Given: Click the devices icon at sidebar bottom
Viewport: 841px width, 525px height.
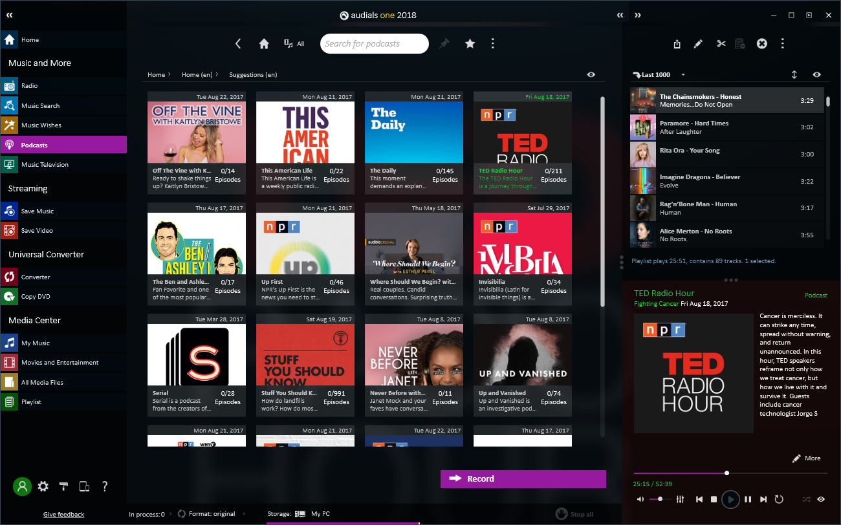Looking at the screenshot, I should 84,486.
